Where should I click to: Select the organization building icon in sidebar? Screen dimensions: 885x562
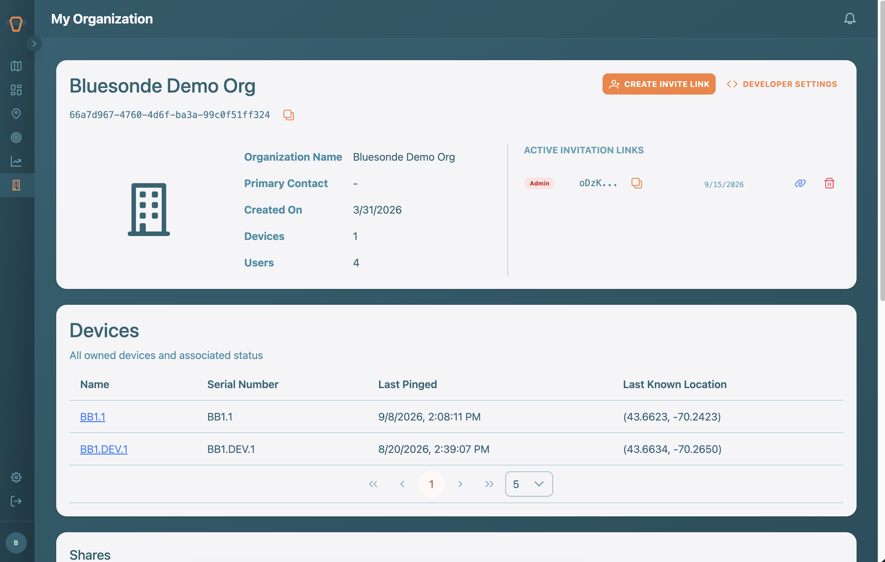(x=16, y=185)
